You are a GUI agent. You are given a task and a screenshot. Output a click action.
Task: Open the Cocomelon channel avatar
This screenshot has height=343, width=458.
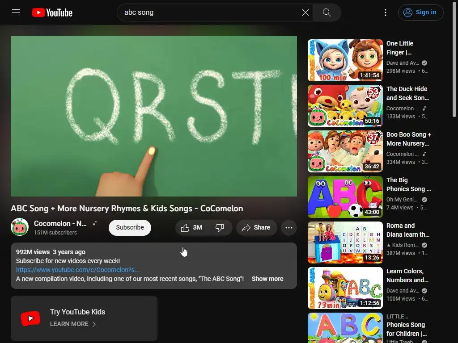tap(20, 227)
